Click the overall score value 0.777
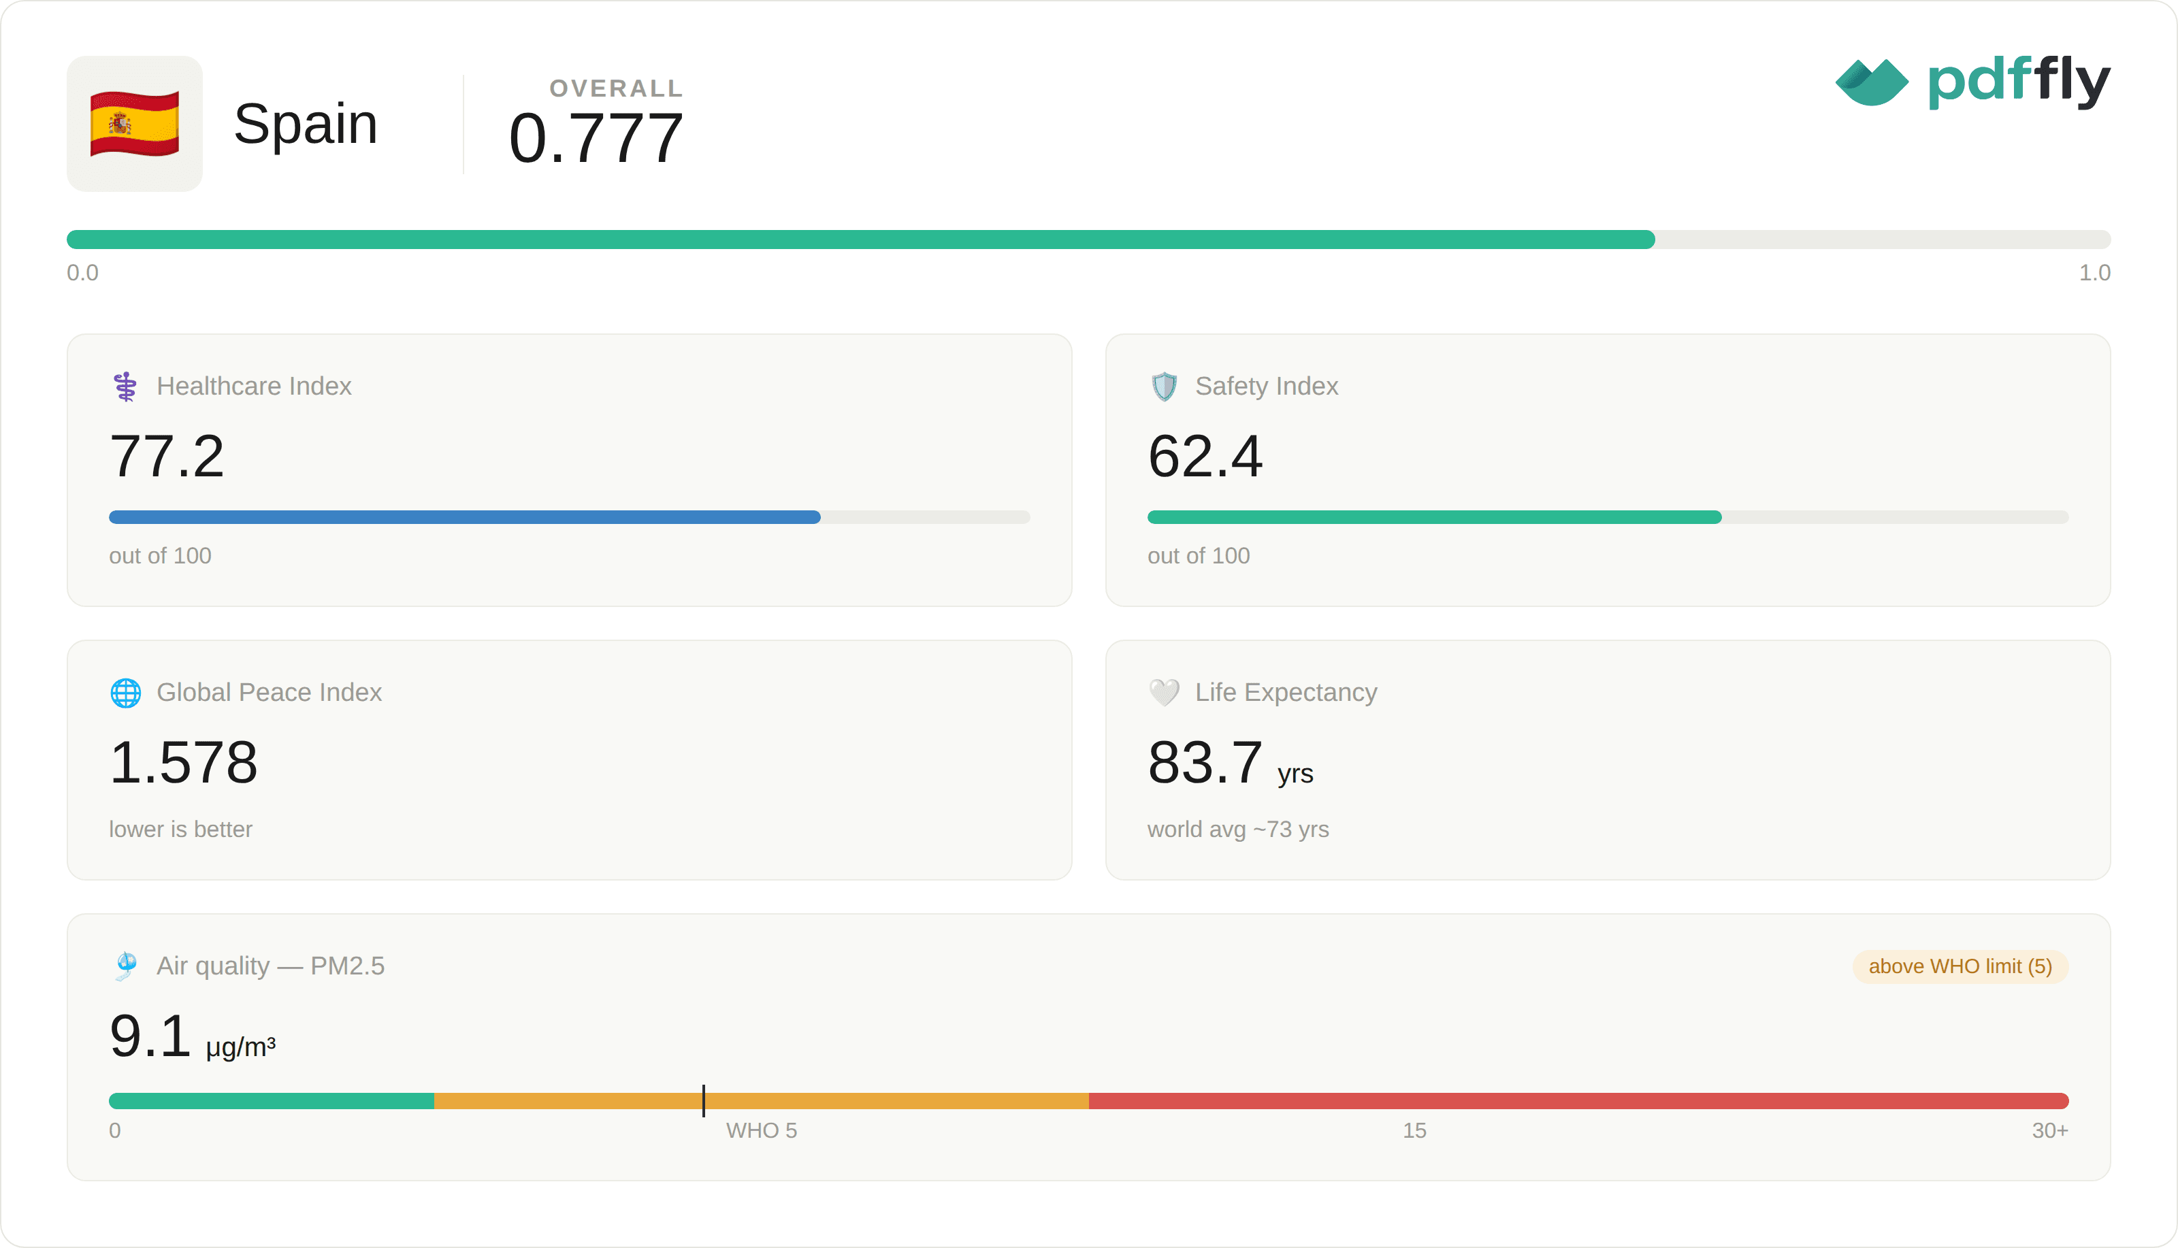The image size is (2178, 1248). point(597,138)
